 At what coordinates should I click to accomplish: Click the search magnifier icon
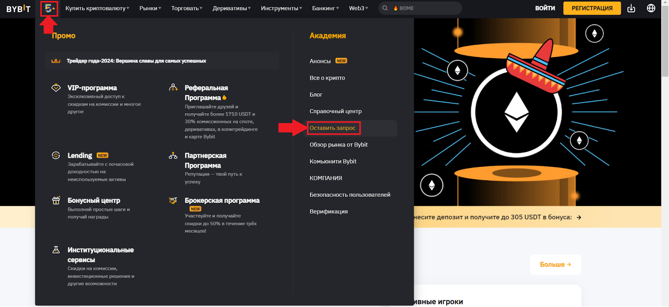pyautogui.click(x=385, y=8)
